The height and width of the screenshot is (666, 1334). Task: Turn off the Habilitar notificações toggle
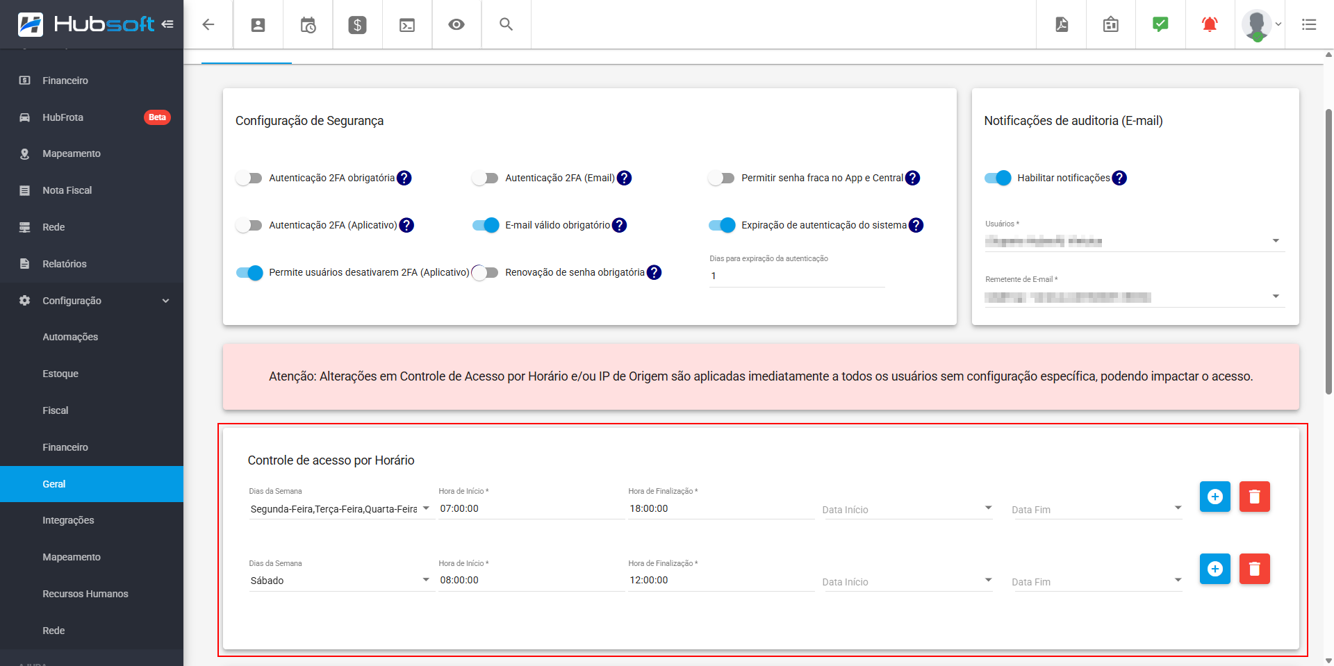pos(998,178)
